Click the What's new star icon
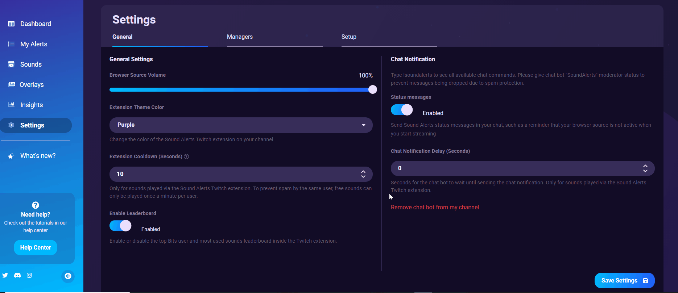 11,156
